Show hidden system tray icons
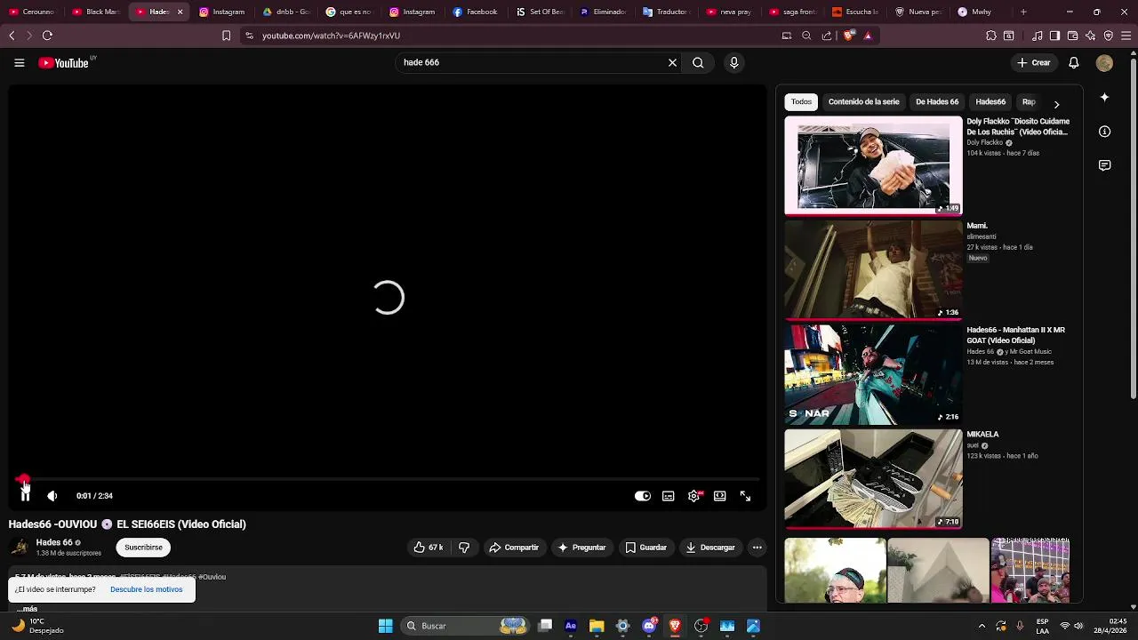The height and width of the screenshot is (640, 1138). pyautogui.click(x=982, y=626)
